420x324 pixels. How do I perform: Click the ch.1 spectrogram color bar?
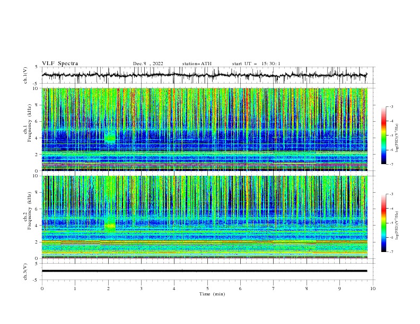(x=383, y=136)
